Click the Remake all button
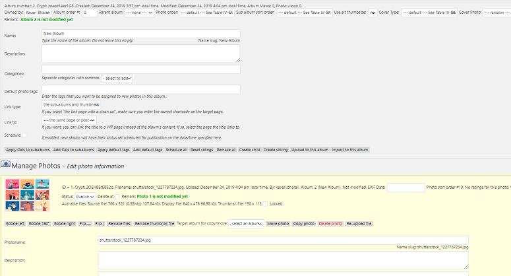 point(226,150)
